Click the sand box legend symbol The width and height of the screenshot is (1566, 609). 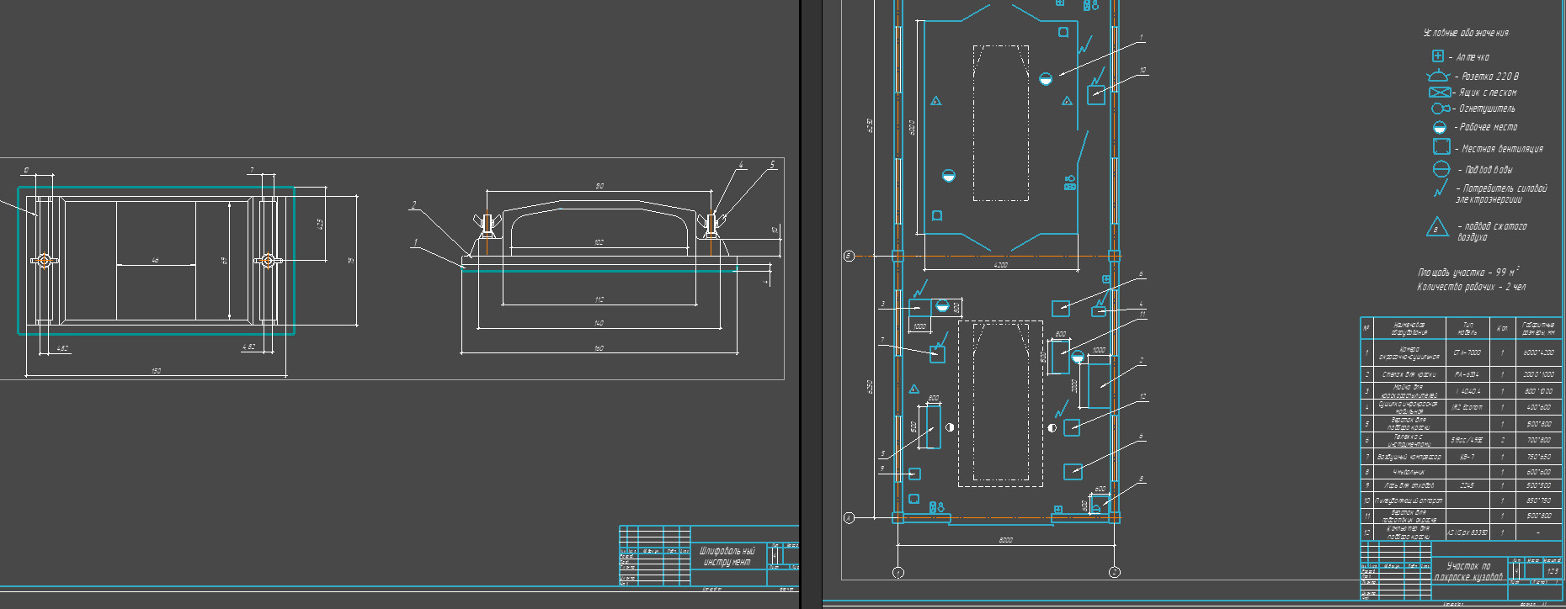pyautogui.click(x=1440, y=92)
